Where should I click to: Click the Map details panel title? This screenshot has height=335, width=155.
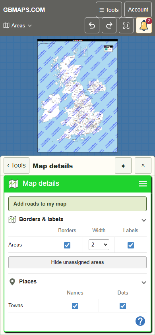52,166
